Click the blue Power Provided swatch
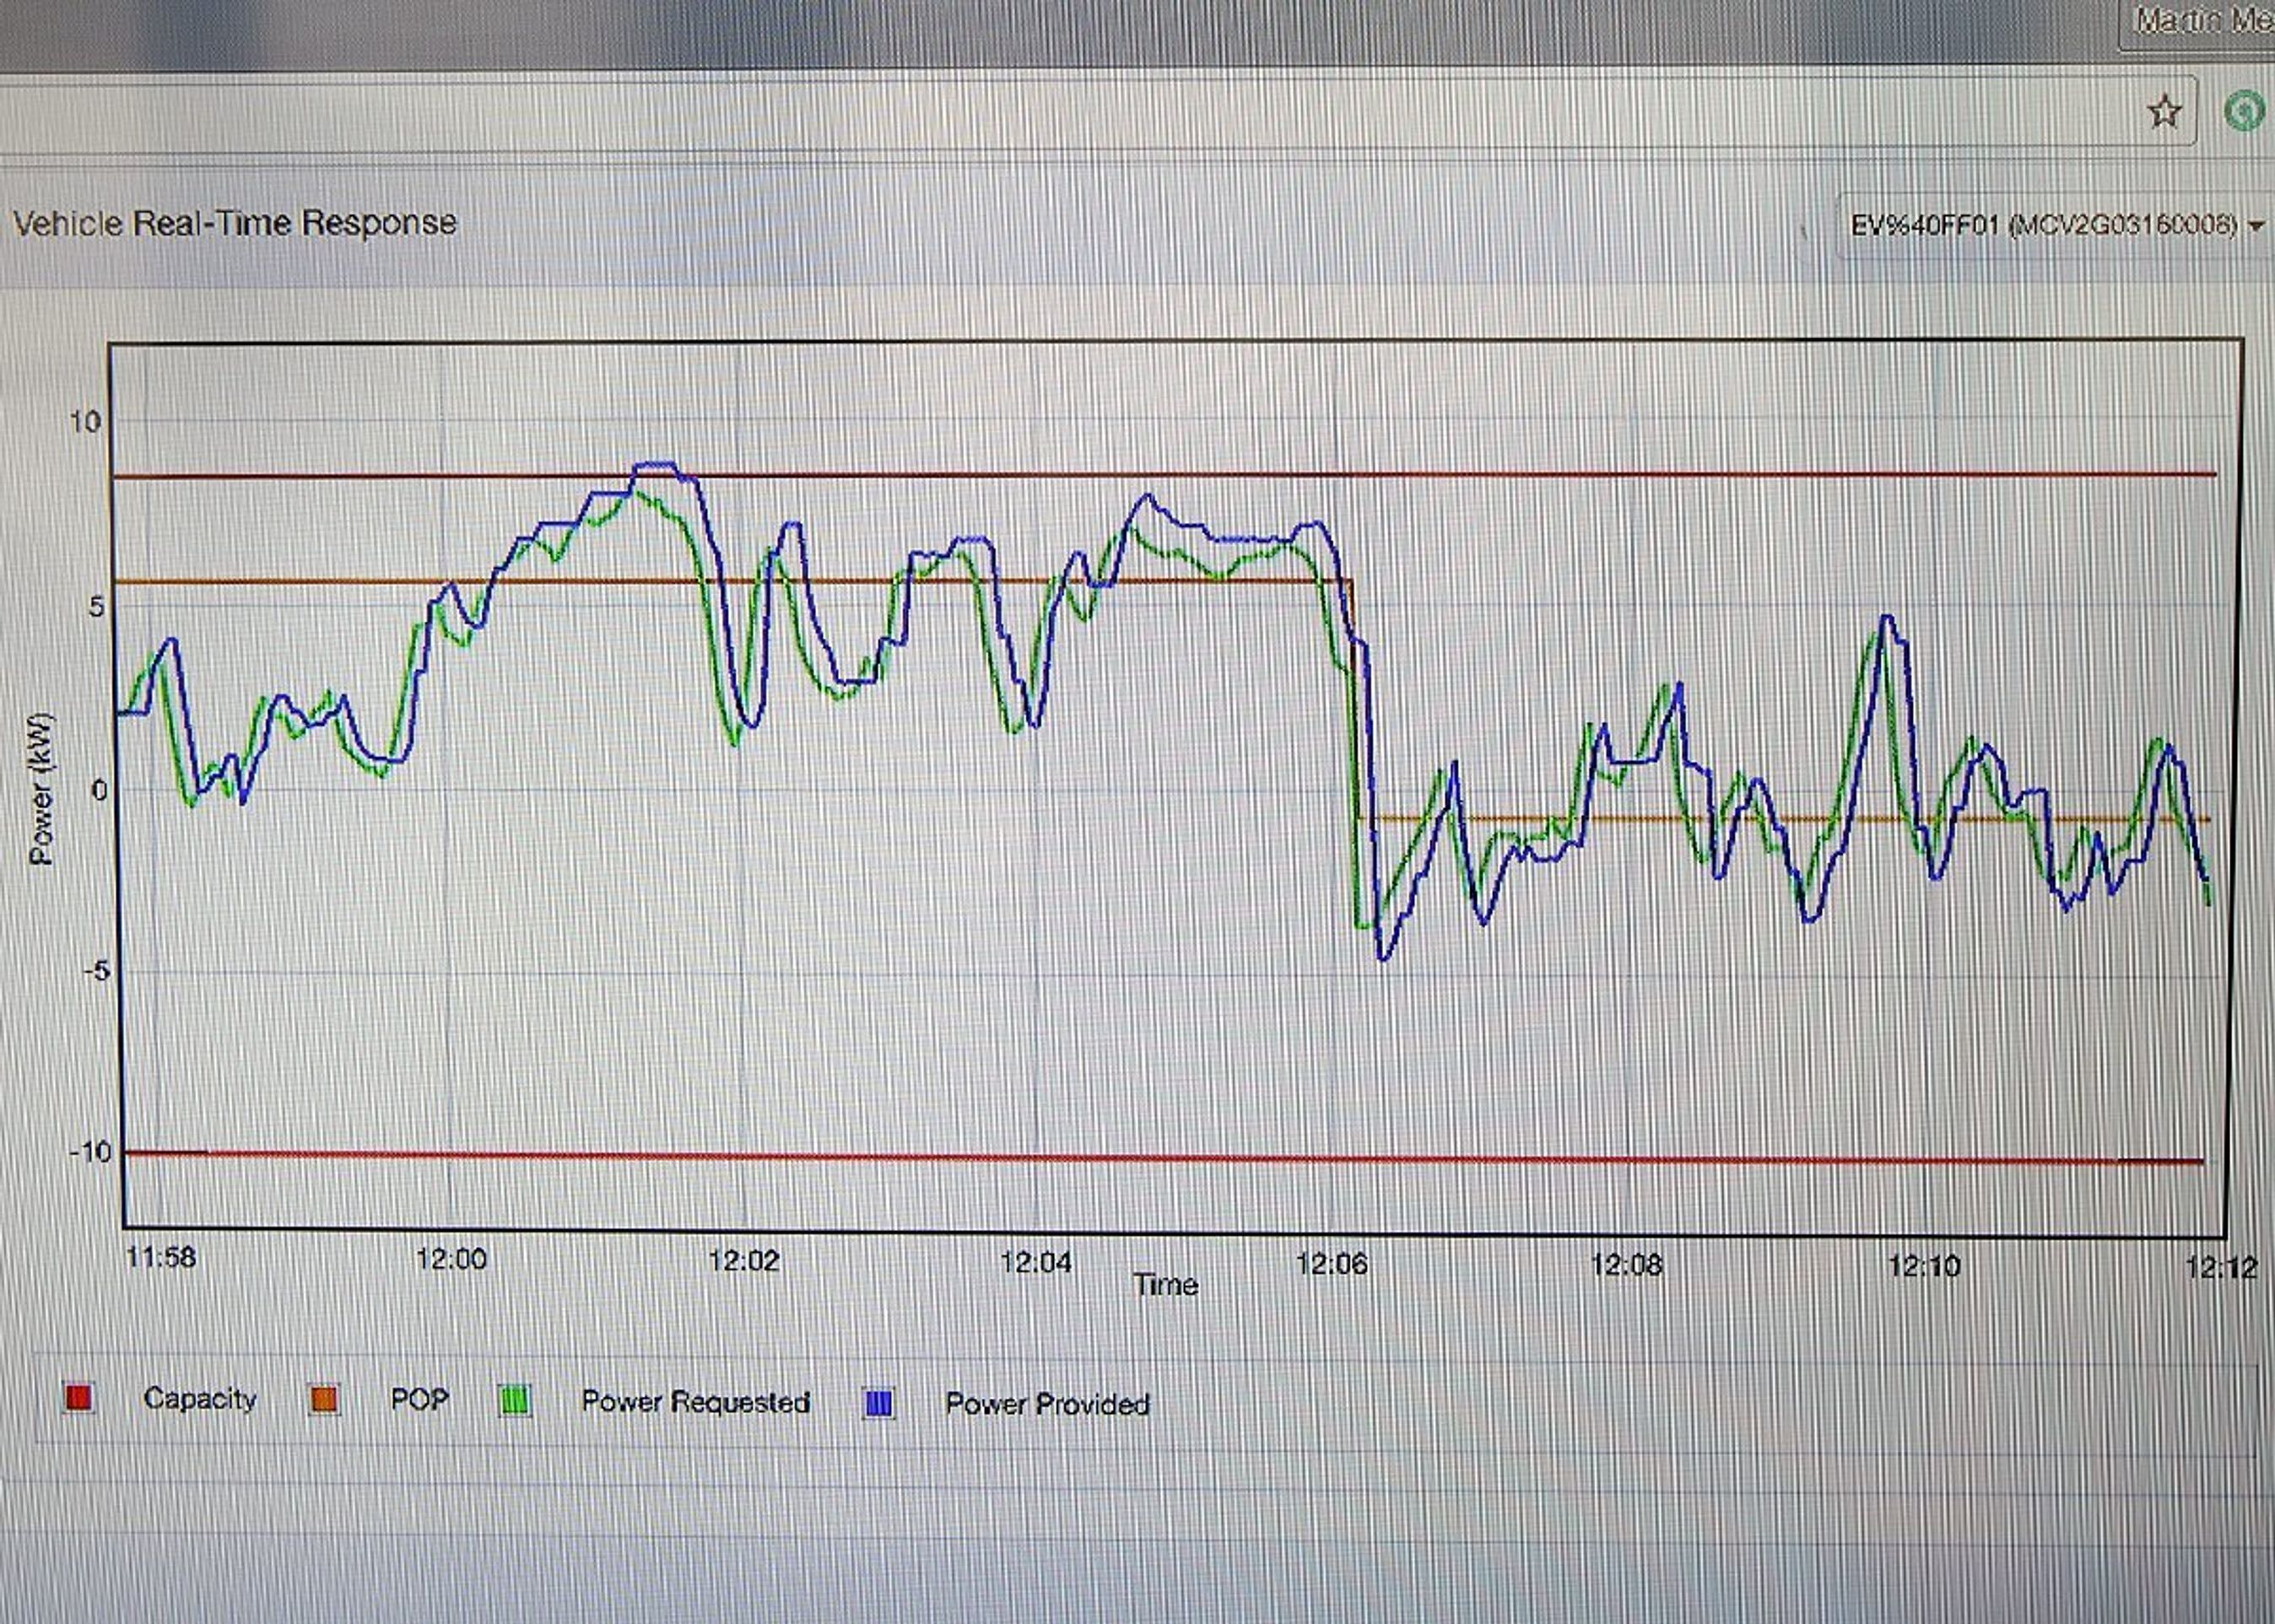The width and height of the screenshot is (2275, 1624). [x=878, y=1404]
